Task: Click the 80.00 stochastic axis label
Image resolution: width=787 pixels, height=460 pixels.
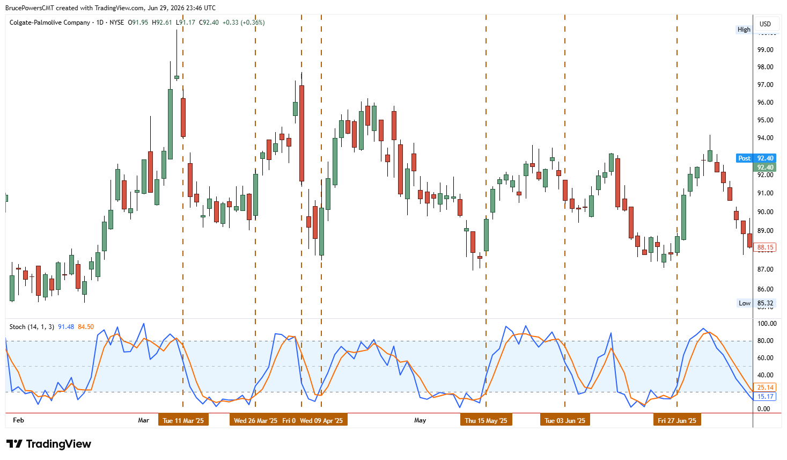Action: coord(765,341)
